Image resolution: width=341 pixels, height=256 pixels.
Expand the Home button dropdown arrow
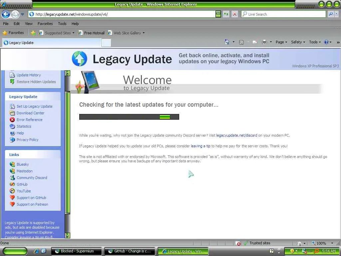233,42
